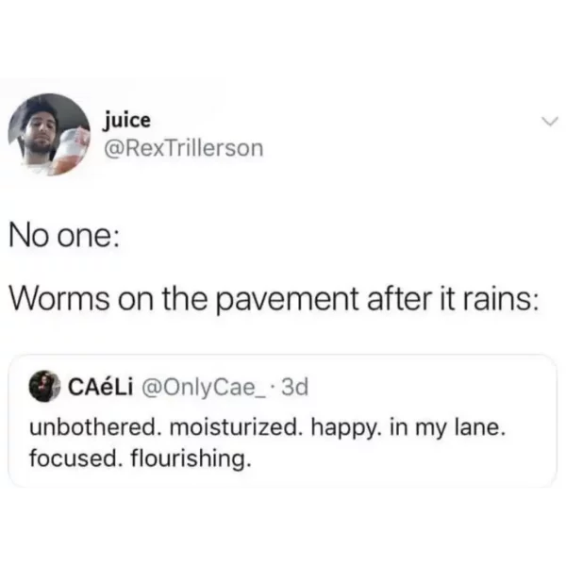Open the tweet options chevron menu
This screenshot has height=566, width=566.
point(549,122)
